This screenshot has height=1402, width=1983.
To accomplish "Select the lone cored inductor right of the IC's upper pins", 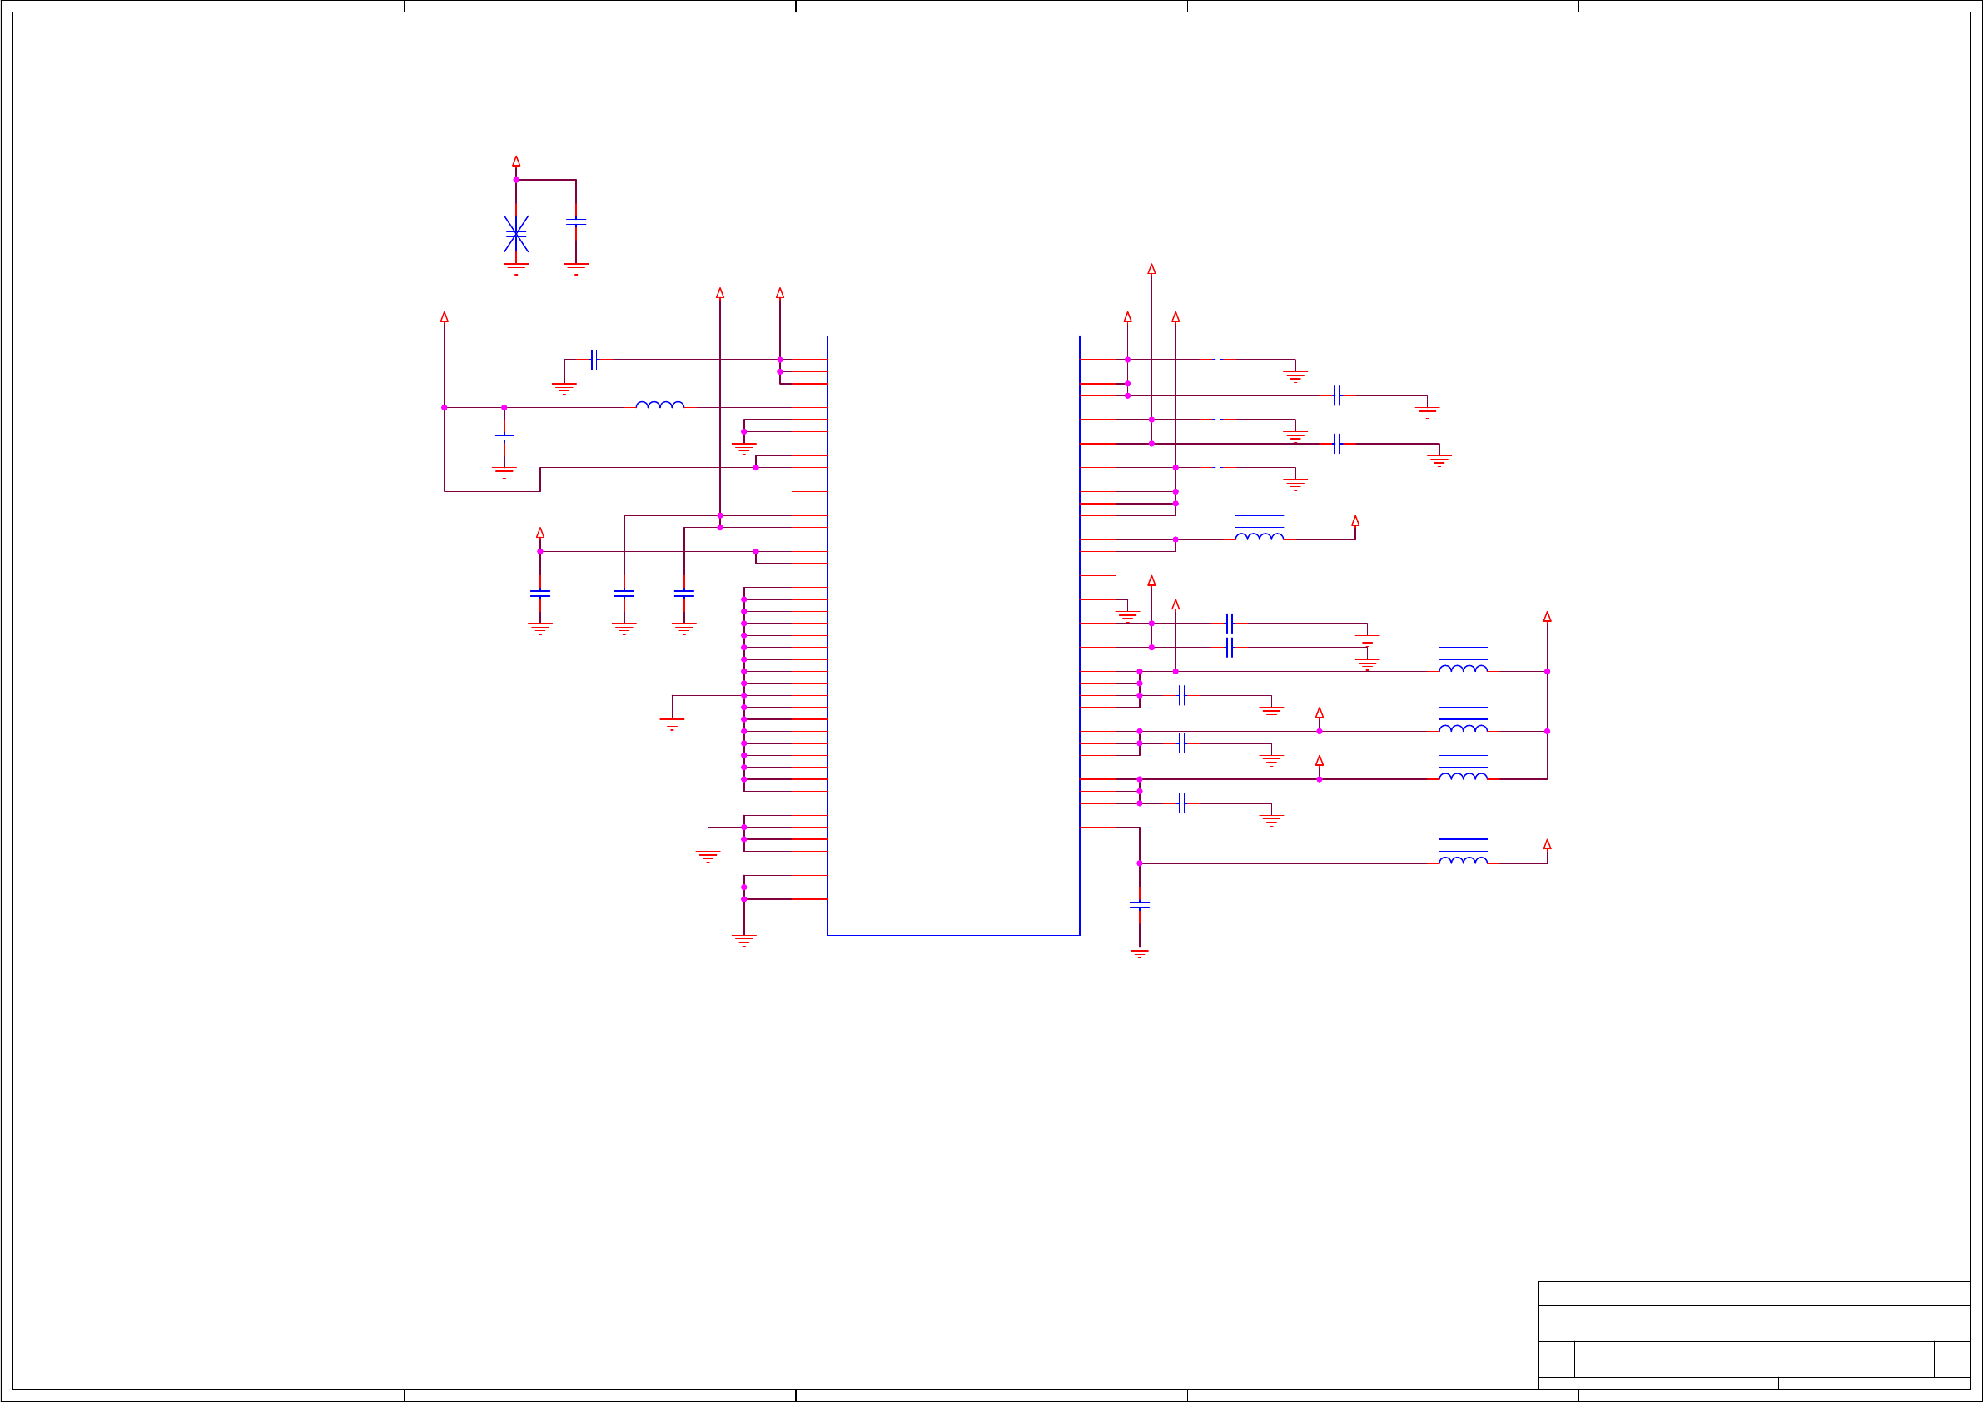I will tap(1260, 534).
